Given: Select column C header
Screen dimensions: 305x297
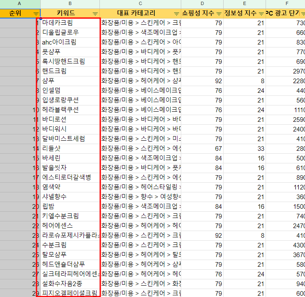Looking at the screenshot, I should click(140, 4).
